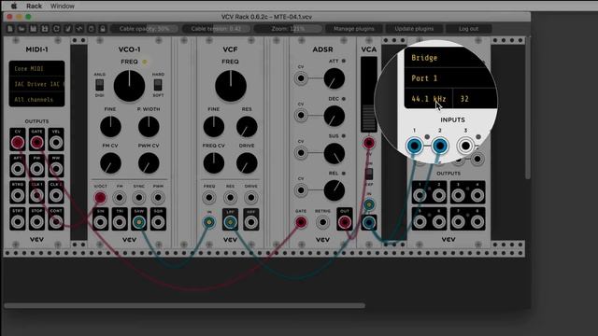Click the VCA level fader display

[369, 94]
